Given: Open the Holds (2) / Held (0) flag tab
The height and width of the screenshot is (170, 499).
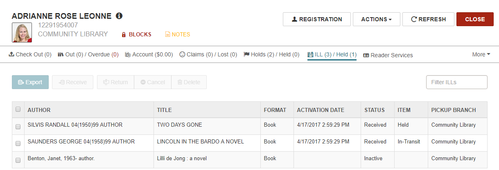Looking at the screenshot, I should (271, 54).
